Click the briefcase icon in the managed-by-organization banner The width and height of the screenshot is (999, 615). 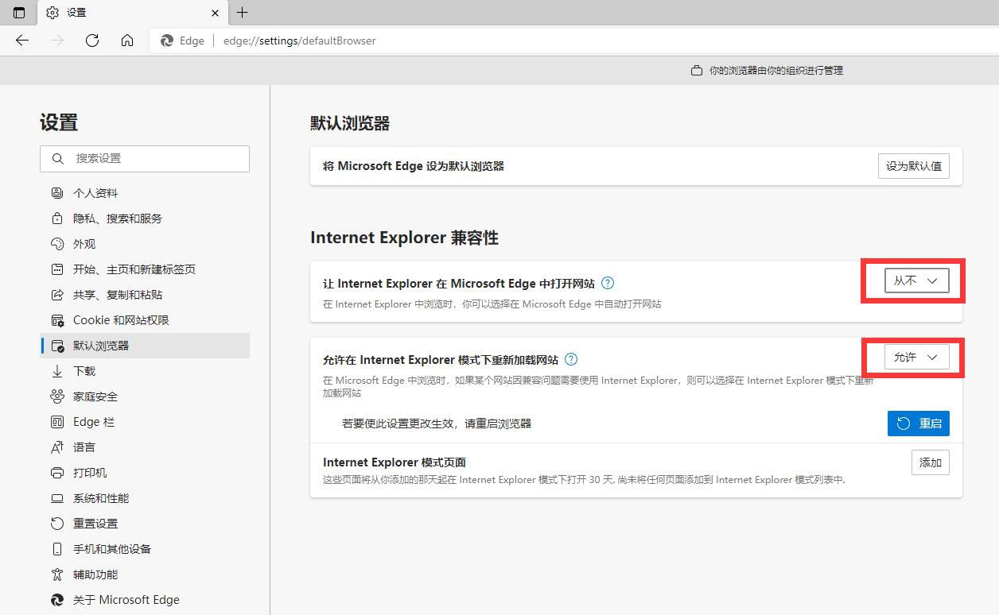pyautogui.click(x=696, y=70)
